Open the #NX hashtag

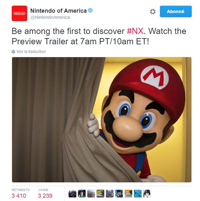tap(135, 31)
